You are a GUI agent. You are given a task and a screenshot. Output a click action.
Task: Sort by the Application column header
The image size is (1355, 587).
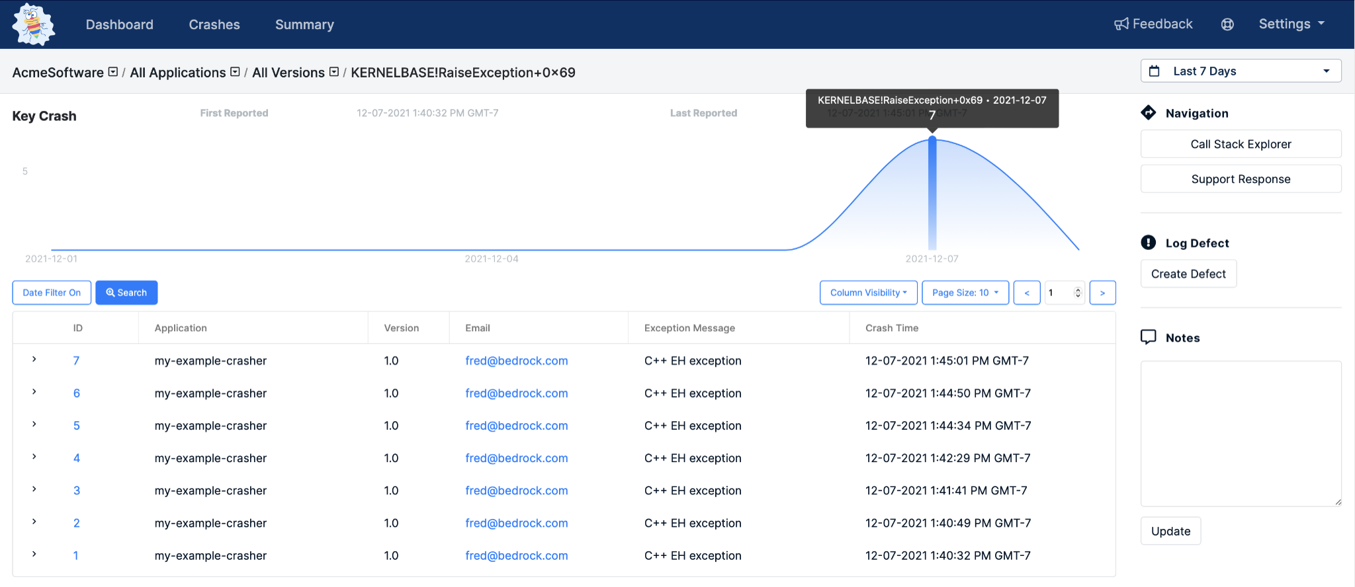pos(181,327)
